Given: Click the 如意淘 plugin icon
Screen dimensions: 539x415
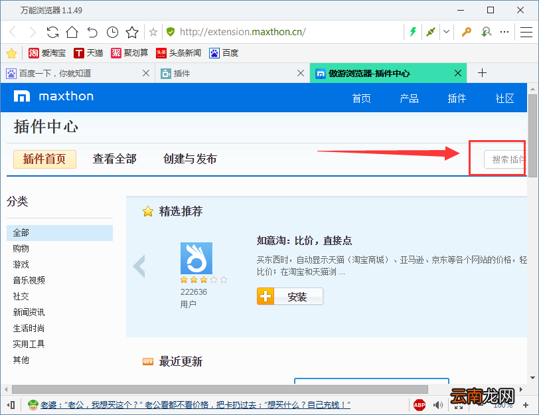Looking at the screenshot, I should point(196,258).
